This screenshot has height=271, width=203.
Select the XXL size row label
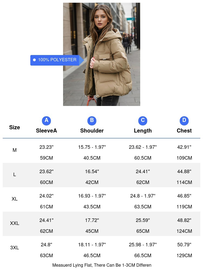[x=15, y=223]
